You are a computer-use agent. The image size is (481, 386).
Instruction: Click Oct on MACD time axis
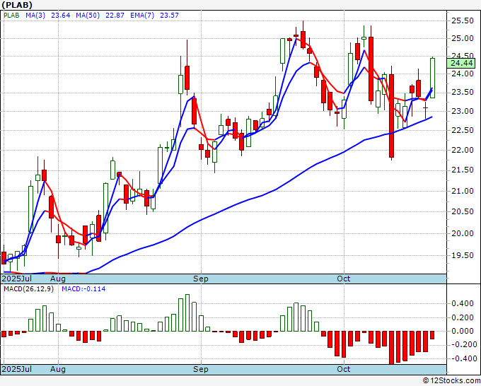click(x=344, y=369)
